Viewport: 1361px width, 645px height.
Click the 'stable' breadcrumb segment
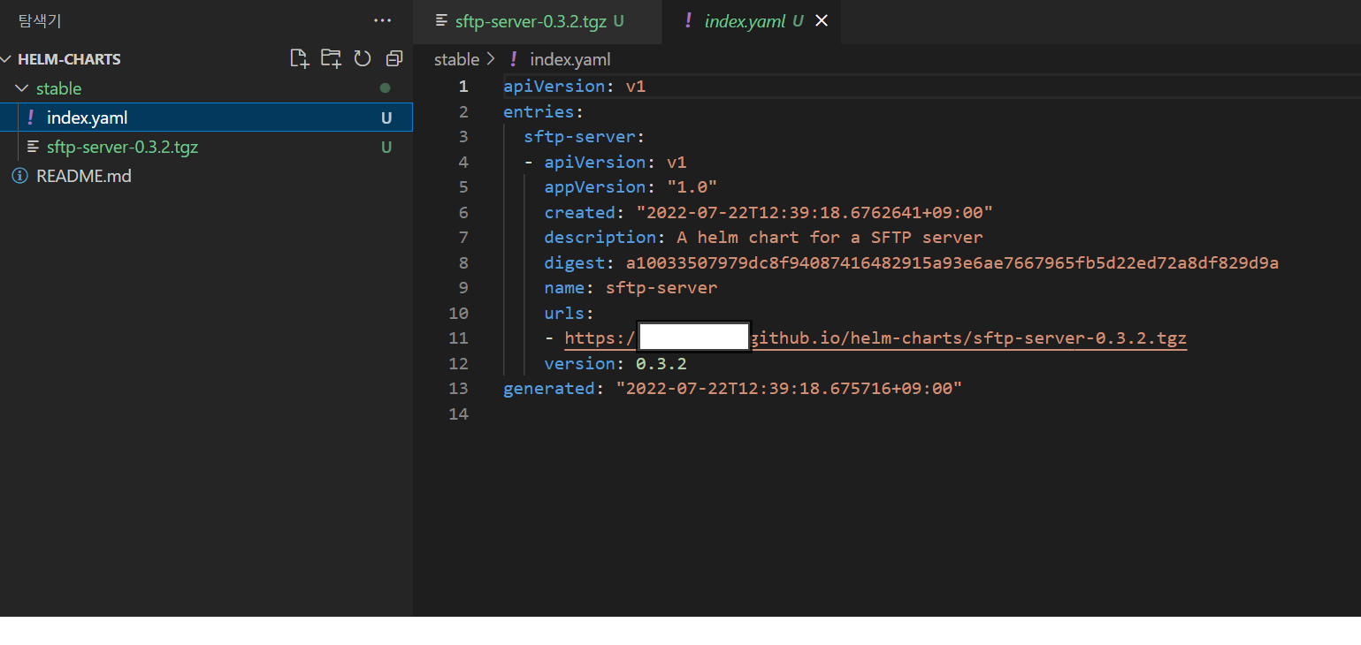pos(456,59)
